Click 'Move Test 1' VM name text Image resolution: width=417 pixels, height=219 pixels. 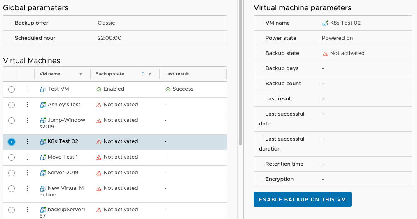(x=63, y=157)
